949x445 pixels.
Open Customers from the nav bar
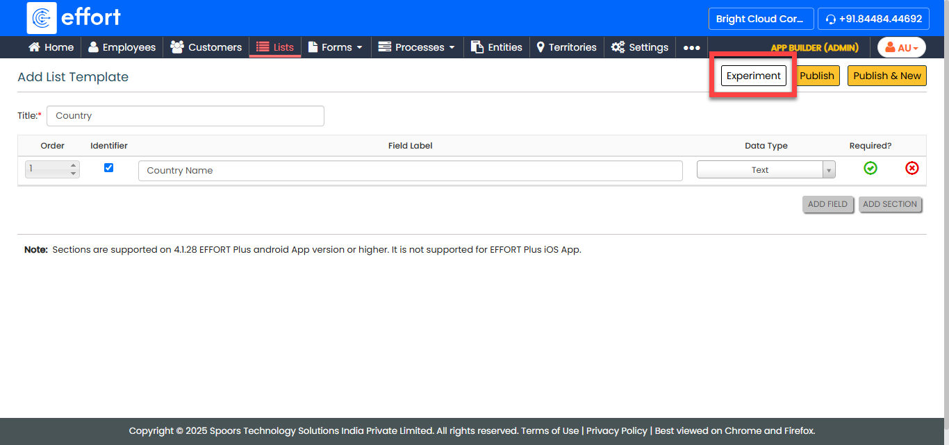(206, 47)
